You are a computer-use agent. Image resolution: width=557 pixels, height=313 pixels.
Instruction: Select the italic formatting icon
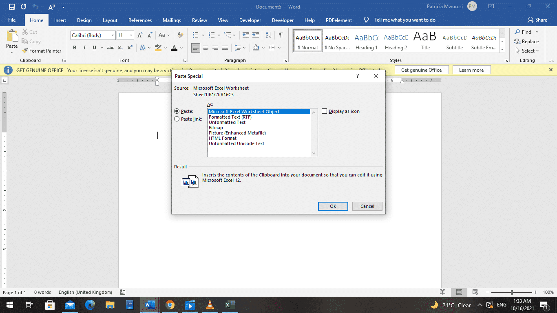coord(84,48)
